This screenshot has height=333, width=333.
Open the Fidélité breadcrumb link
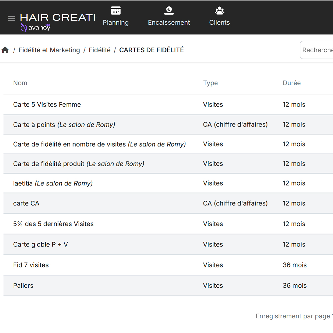(100, 50)
